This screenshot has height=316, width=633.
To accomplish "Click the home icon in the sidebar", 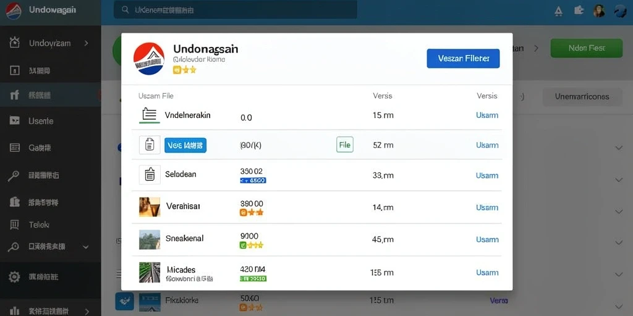I will pos(15,43).
